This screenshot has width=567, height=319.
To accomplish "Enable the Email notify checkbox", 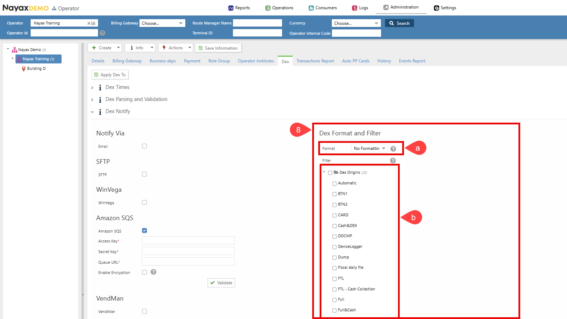I will (x=144, y=146).
